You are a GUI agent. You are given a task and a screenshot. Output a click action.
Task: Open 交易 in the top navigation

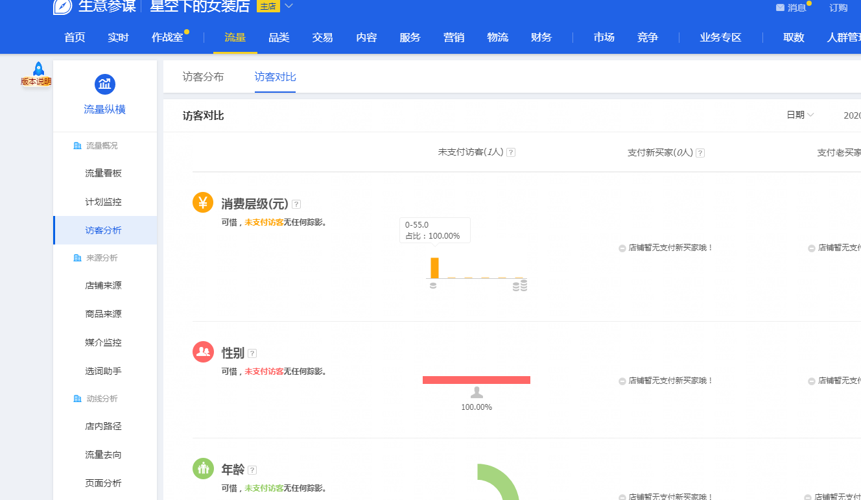point(322,38)
